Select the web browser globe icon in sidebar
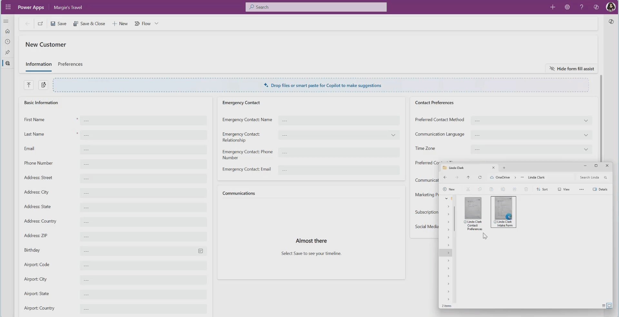Image resolution: width=619 pixels, height=317 pixels. pos(7,63)
